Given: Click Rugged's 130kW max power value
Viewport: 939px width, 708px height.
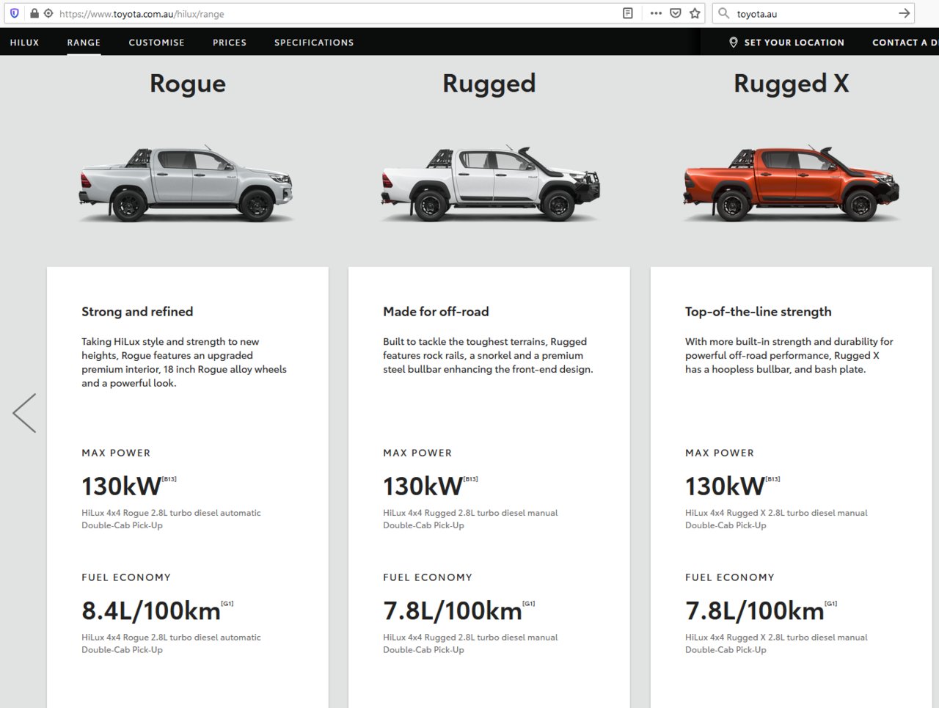Looking at the screenshot, I should point(423,486).
